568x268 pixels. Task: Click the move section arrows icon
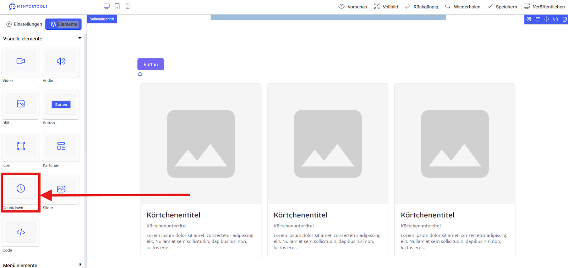coord(547,19)
